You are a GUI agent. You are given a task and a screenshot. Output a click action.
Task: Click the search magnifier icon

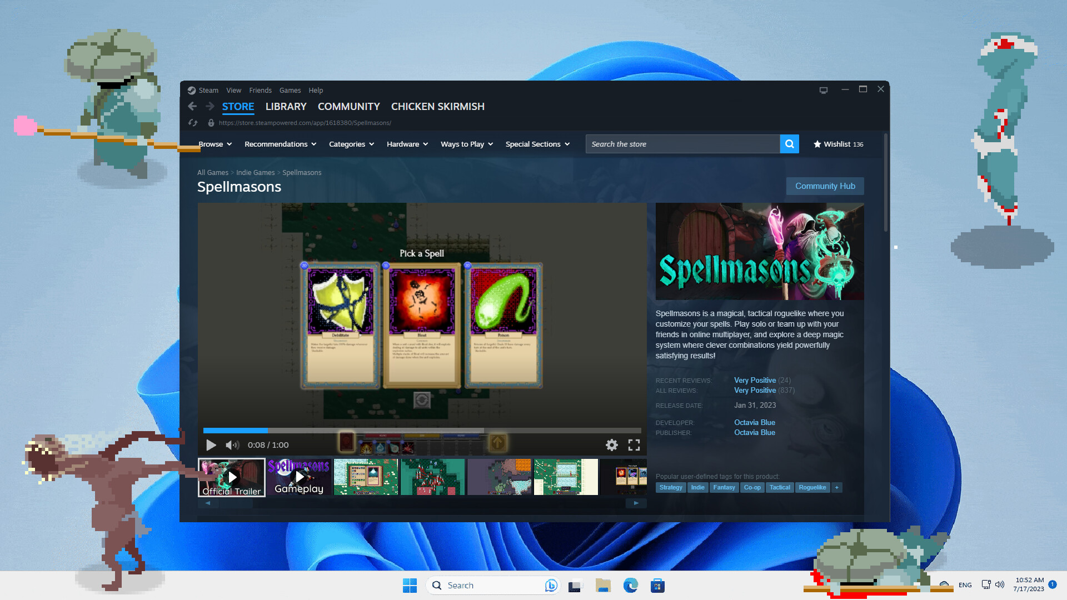(789, 144)
